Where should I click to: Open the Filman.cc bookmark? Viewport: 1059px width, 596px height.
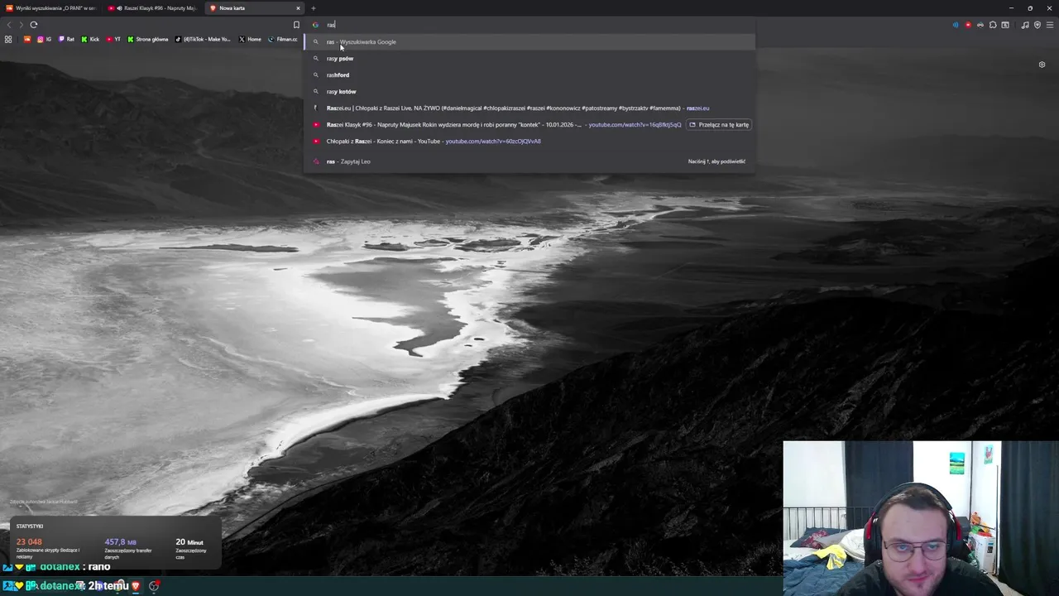(x=283, y=39)
